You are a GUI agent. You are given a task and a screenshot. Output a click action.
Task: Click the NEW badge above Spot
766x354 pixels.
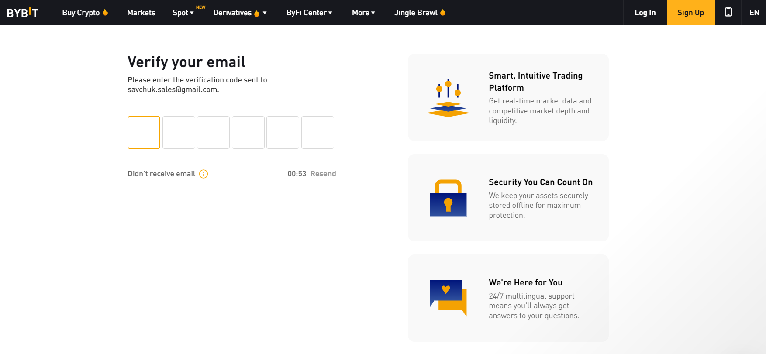click(x=200, y=7)
